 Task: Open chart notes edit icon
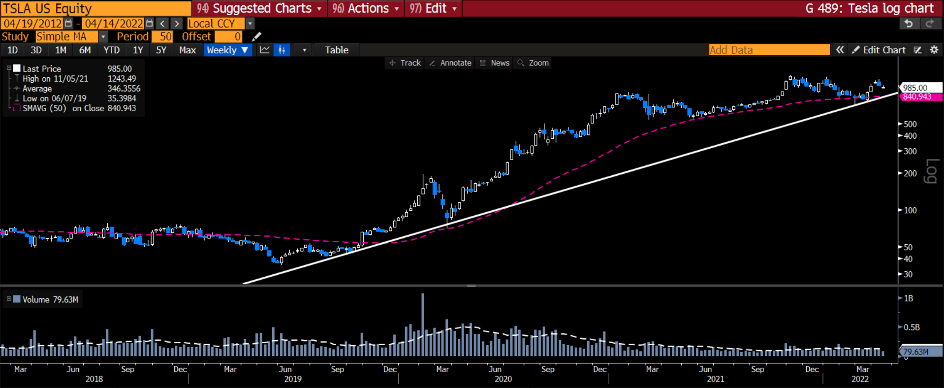pos(918,50)
